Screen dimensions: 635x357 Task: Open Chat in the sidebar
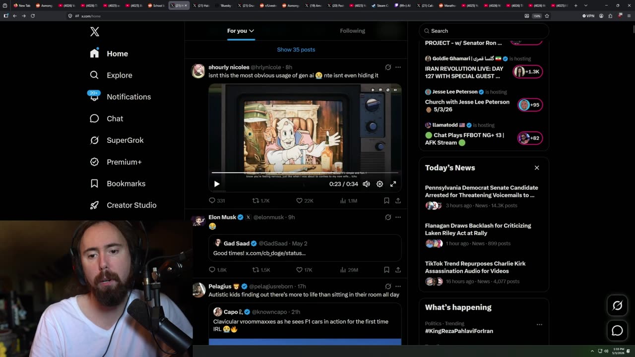[x=106, y=119]
